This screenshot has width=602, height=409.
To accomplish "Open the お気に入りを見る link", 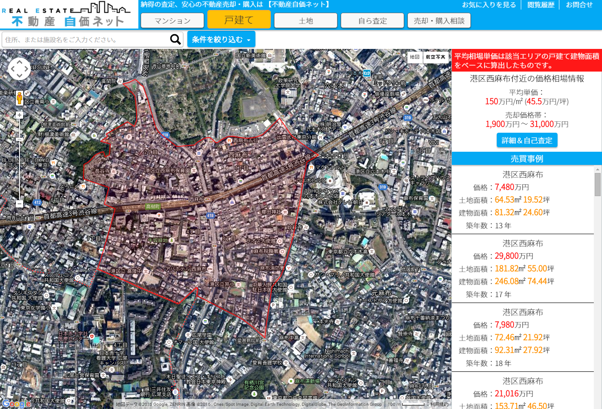I will (x=489, y=5).
